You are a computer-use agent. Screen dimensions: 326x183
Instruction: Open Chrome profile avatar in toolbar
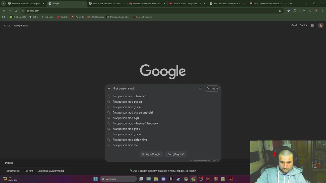[316, 11]
